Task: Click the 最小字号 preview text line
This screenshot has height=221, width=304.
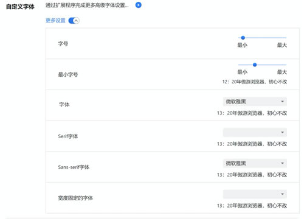Action: point(255,82)
